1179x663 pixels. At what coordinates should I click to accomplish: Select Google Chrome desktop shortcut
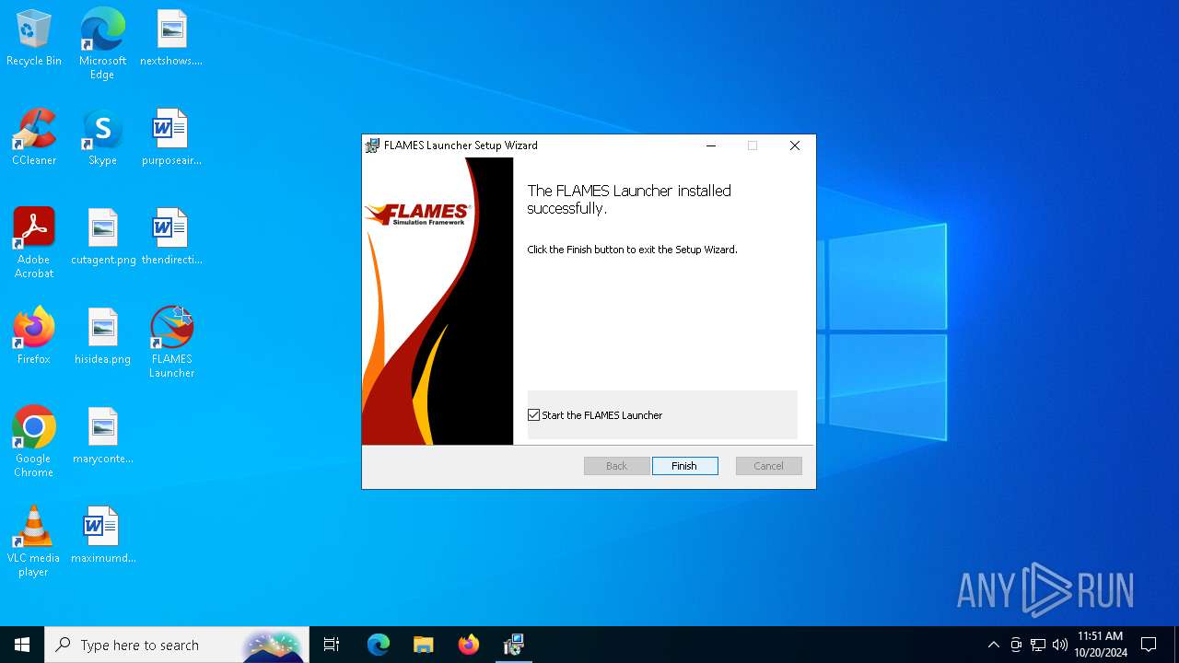click(x=34, y=442)
